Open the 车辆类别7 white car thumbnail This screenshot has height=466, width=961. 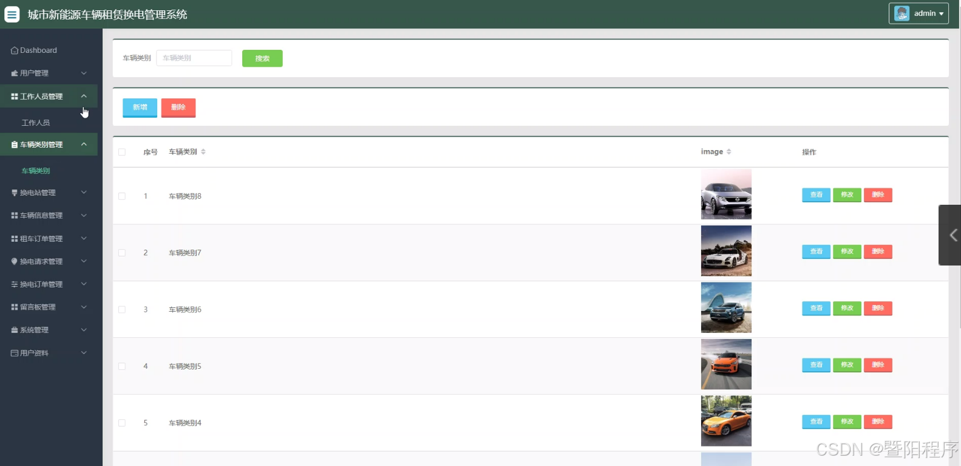(x=726, y=251)
